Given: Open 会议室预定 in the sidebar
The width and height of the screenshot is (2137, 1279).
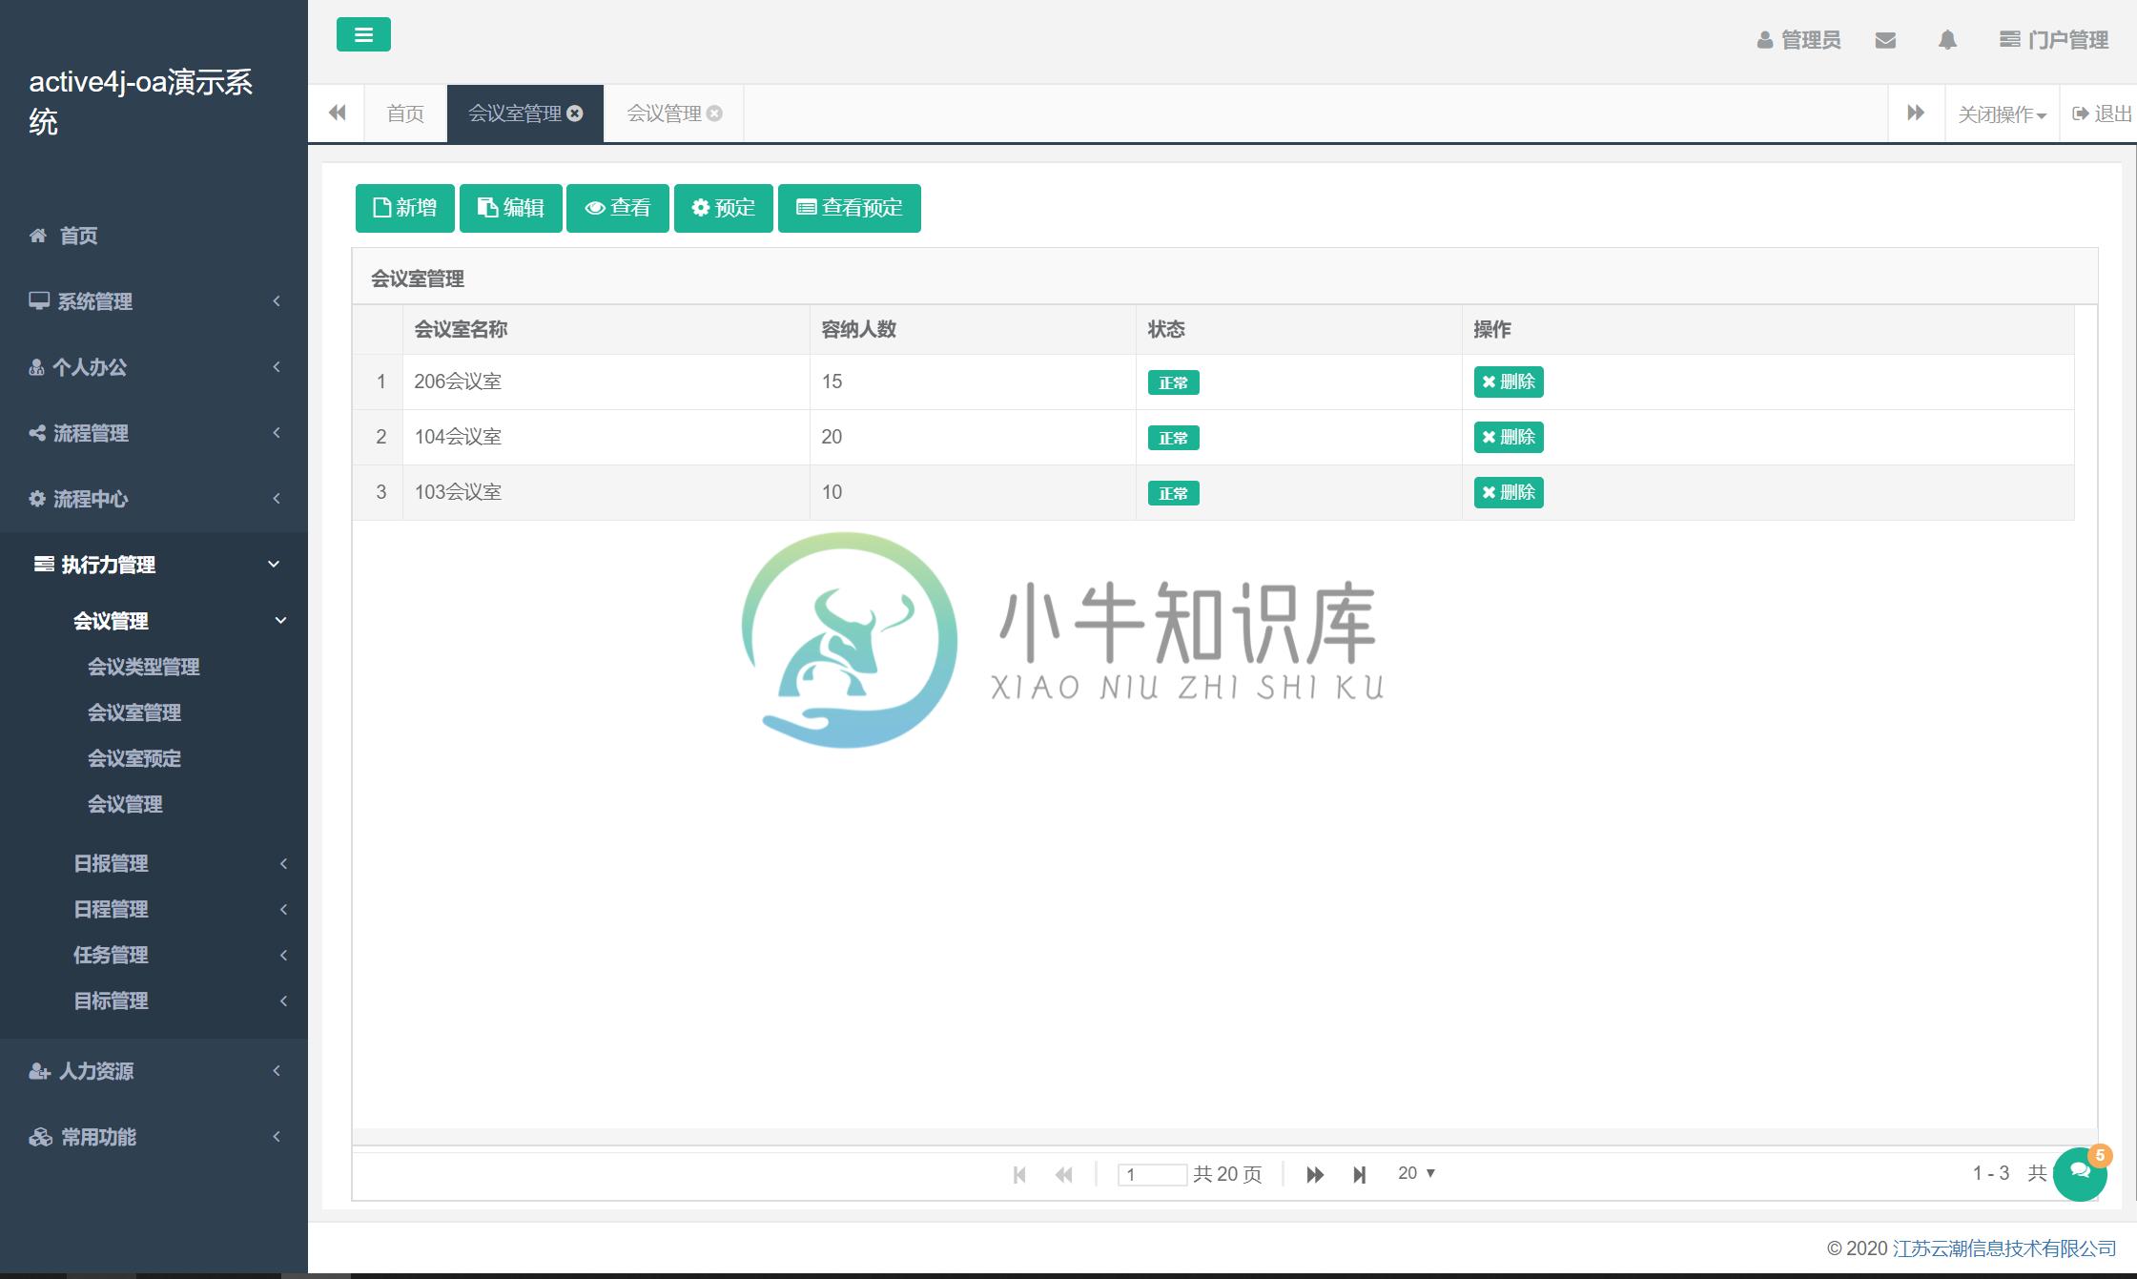Looking at the screenshot, I should point(134,758).
